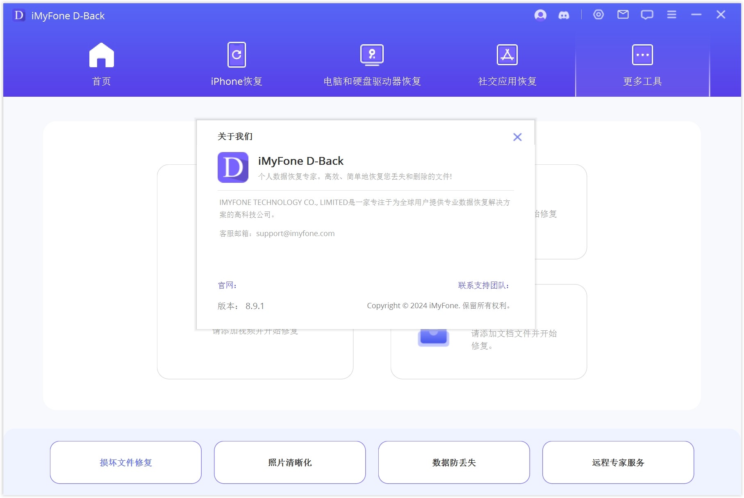Click the document repair card with 请添加文档文件并开始修复
This screenshot has height=498, width=744.
click(x=489, y=355)
